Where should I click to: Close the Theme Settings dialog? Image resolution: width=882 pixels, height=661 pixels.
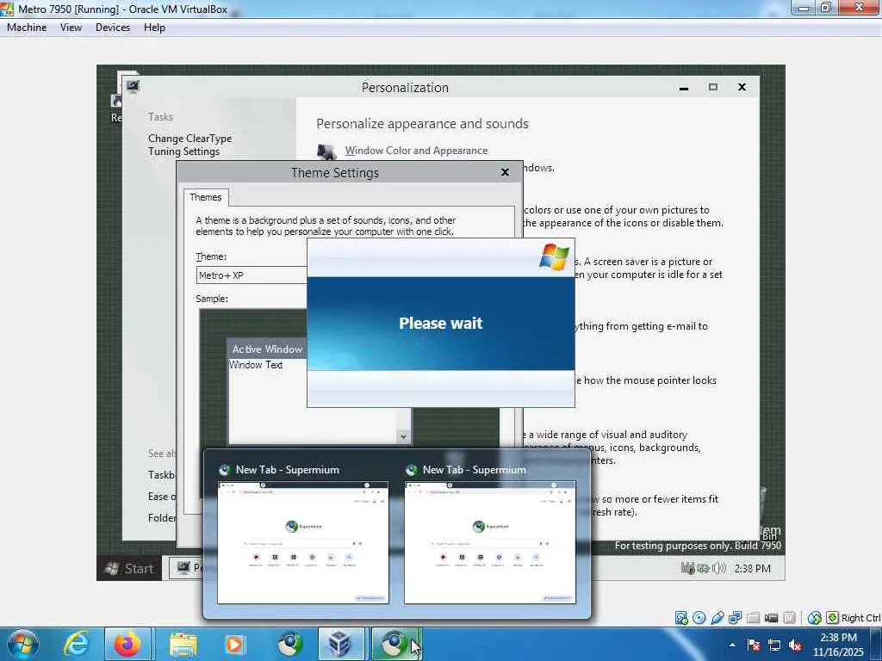point(505,172)
